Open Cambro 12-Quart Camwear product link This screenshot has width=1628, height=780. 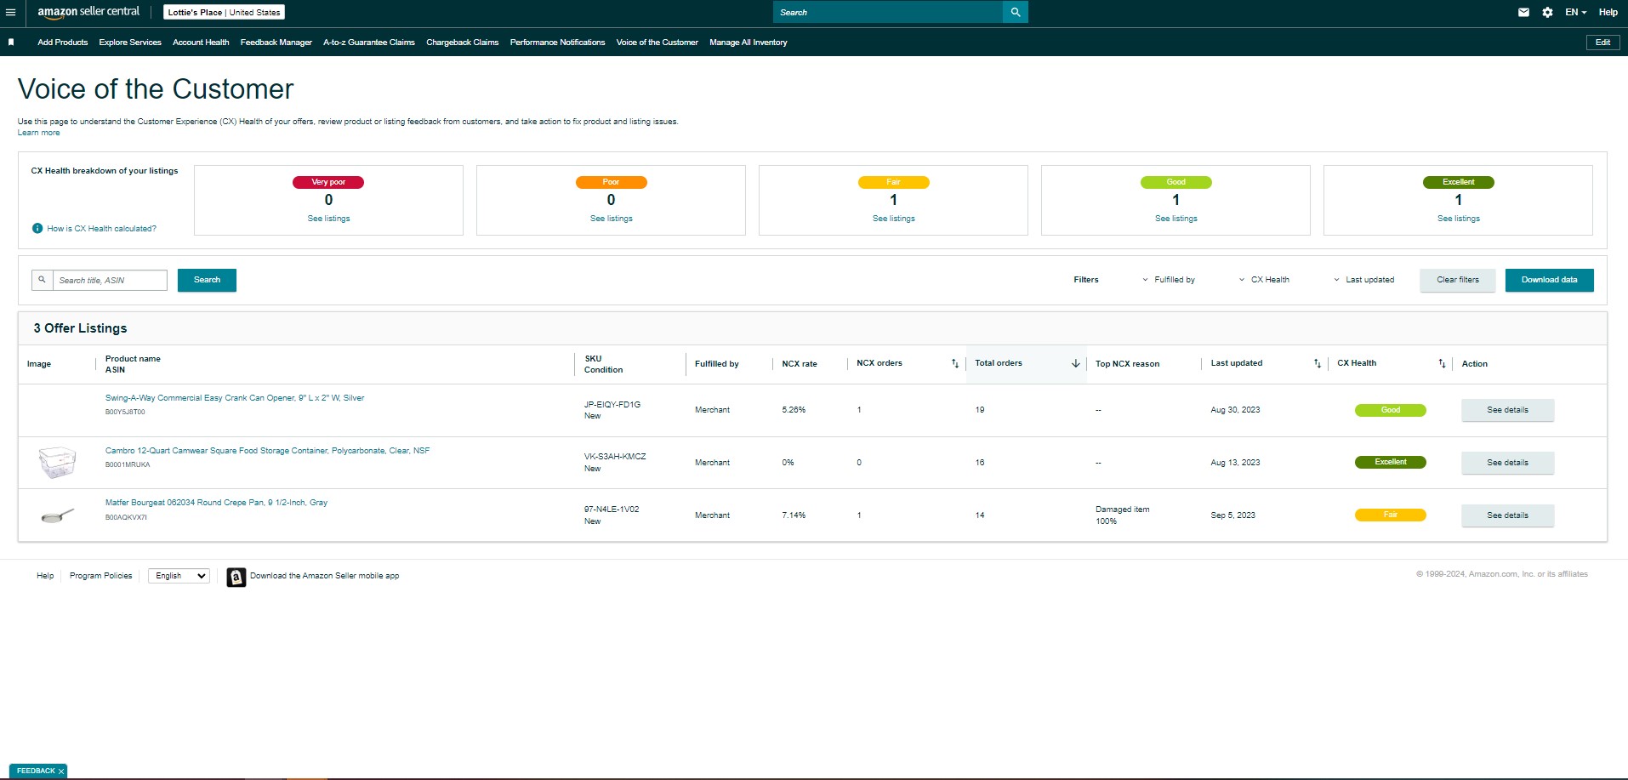(x=267, y=451)
